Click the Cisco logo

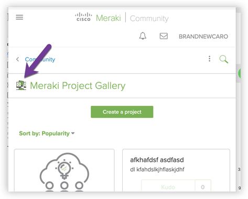[83, 17]
